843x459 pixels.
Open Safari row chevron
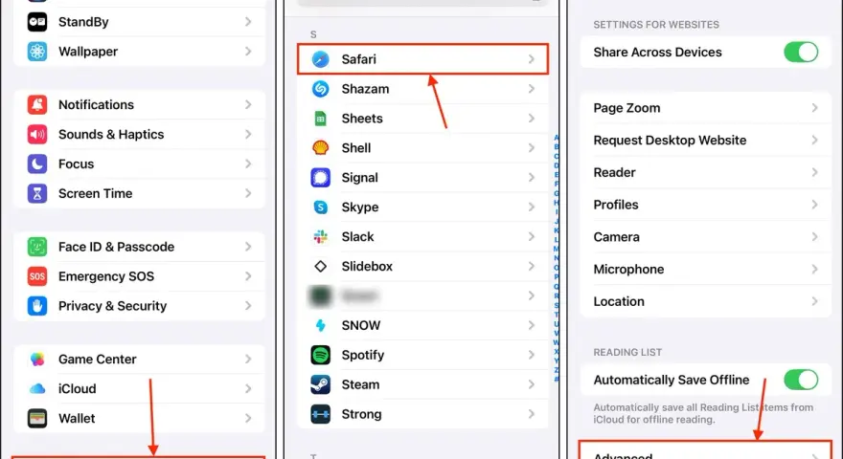tap(531, 59)
